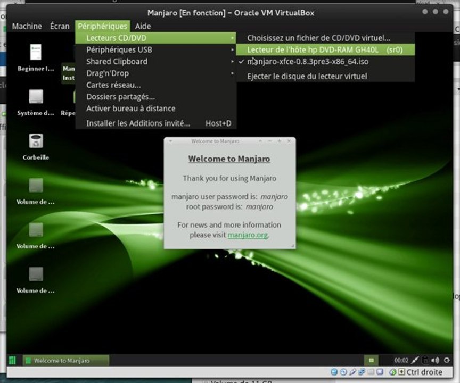
Task: Click the network connection icon in guest tray
Action: (415, 360)
